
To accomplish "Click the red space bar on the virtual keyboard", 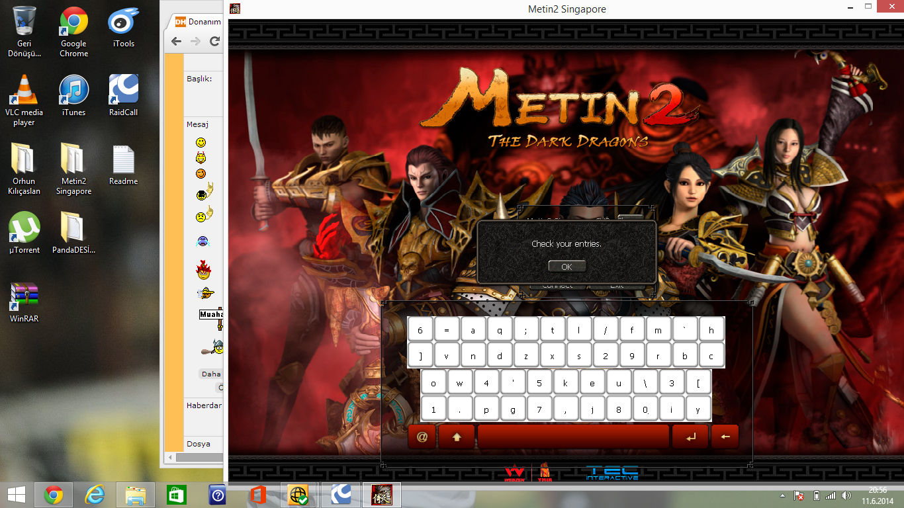I will coord(573,437).
